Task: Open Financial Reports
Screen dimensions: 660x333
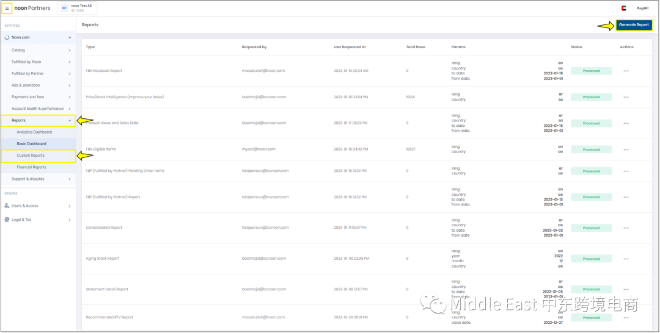Action: coord(32,167)
